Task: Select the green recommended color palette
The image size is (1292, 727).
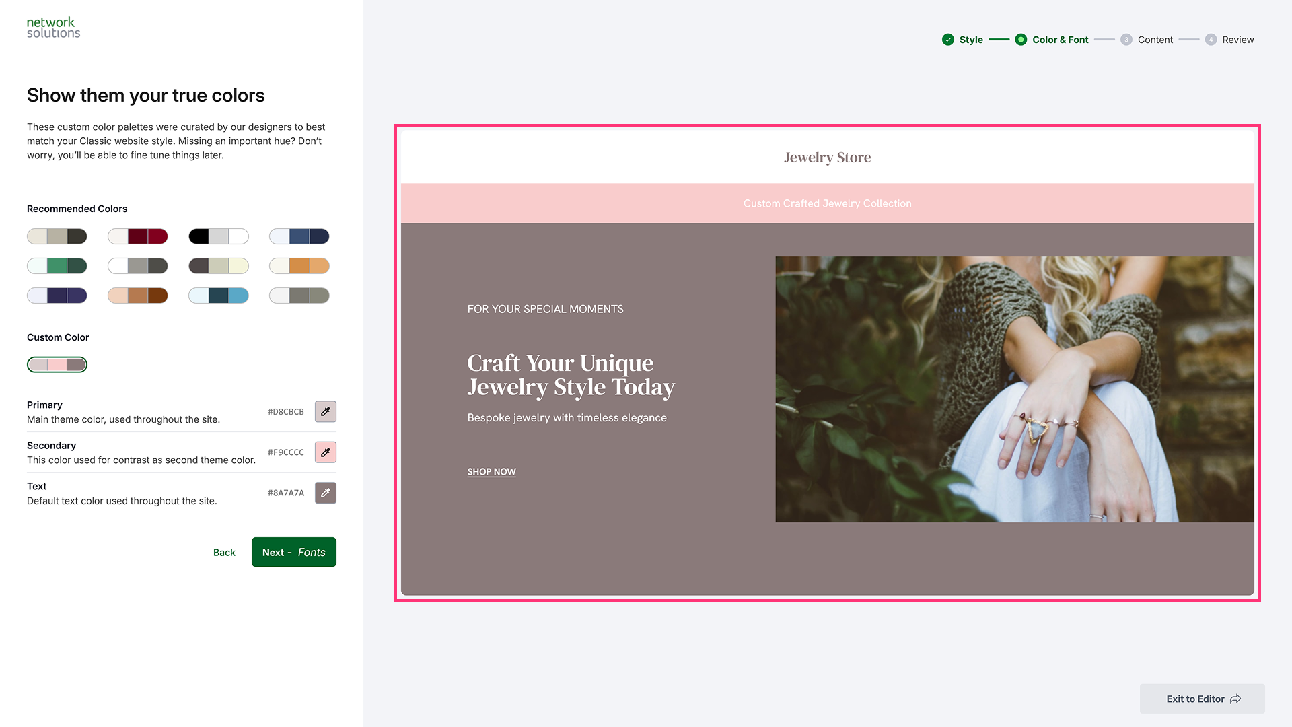Action: (57, 266)
